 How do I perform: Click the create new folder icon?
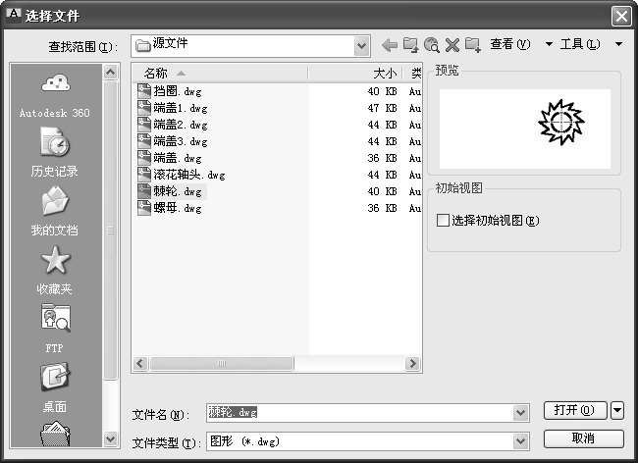[473, 45]
